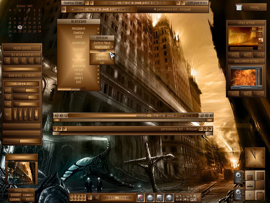Switch to permissions.txt - Notepad taskbar entry

point(173,10)
